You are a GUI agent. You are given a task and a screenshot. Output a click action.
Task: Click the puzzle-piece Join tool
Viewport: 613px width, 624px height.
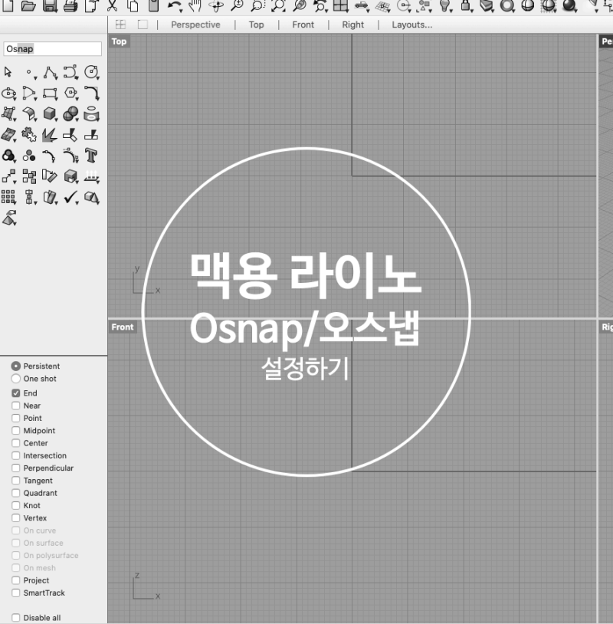tap(29, 134)
